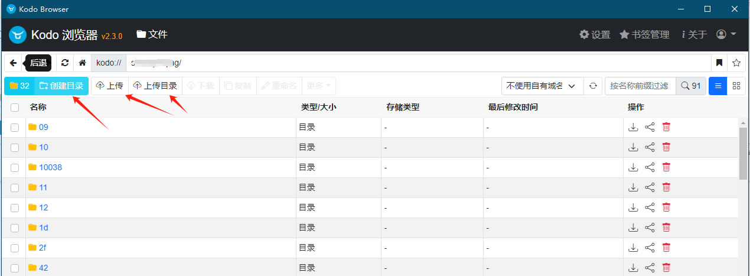Go to home bucket list icon
Viewport: 750px width, 276px height.
click(x=83, y=63)
